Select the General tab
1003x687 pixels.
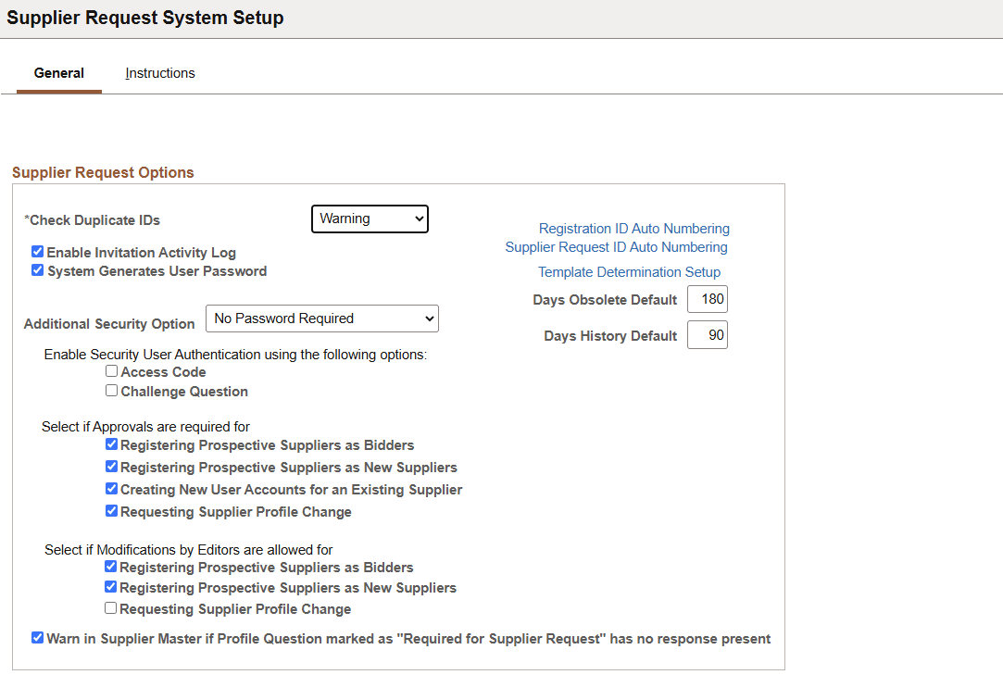pos(58,73)
